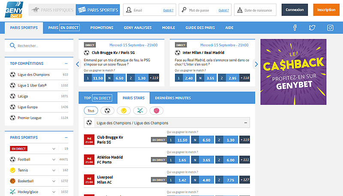Focus the Date de naissance field
Image resolution: width=343 pixels, height=196 pixels.
coord(255,10)
